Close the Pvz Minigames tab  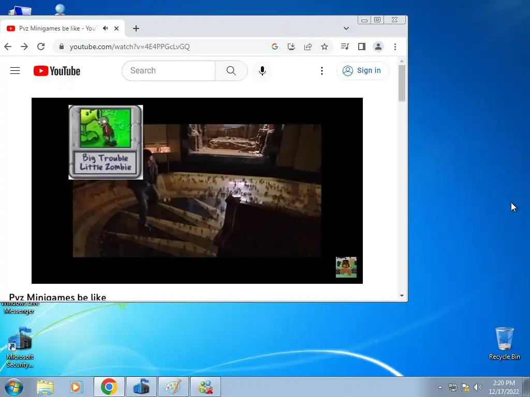click(116, 28)
